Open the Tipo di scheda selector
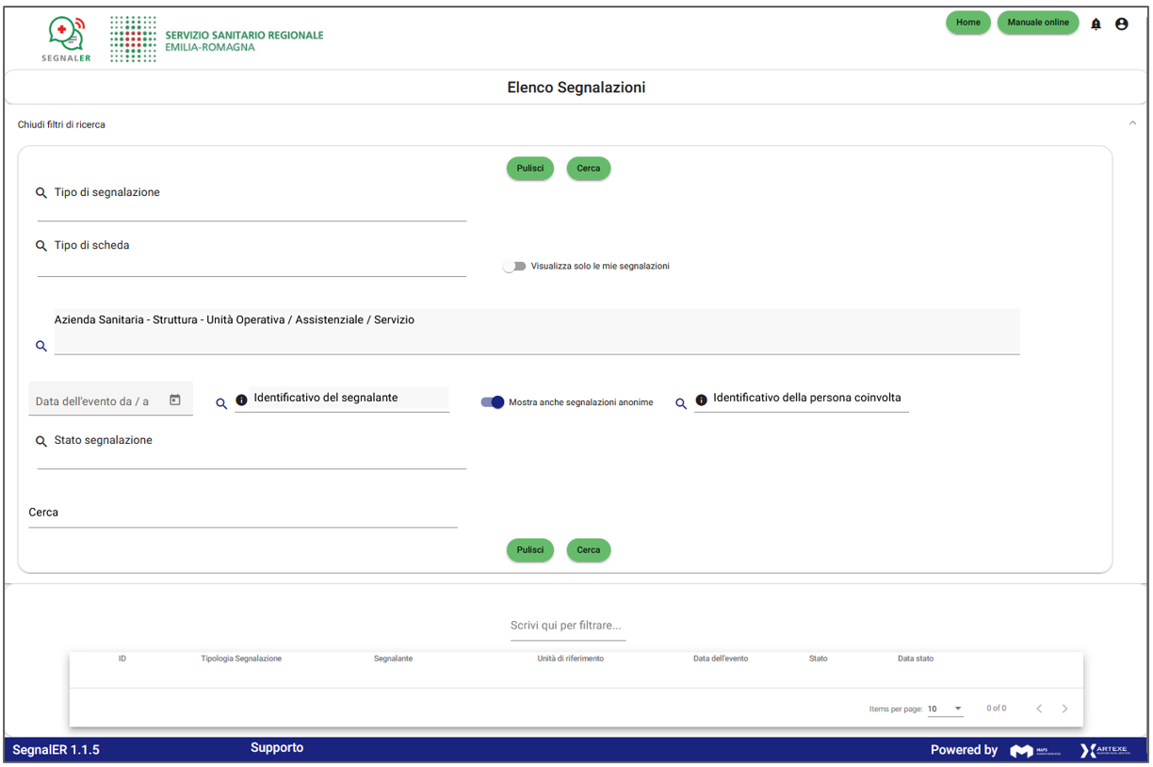 252,261
